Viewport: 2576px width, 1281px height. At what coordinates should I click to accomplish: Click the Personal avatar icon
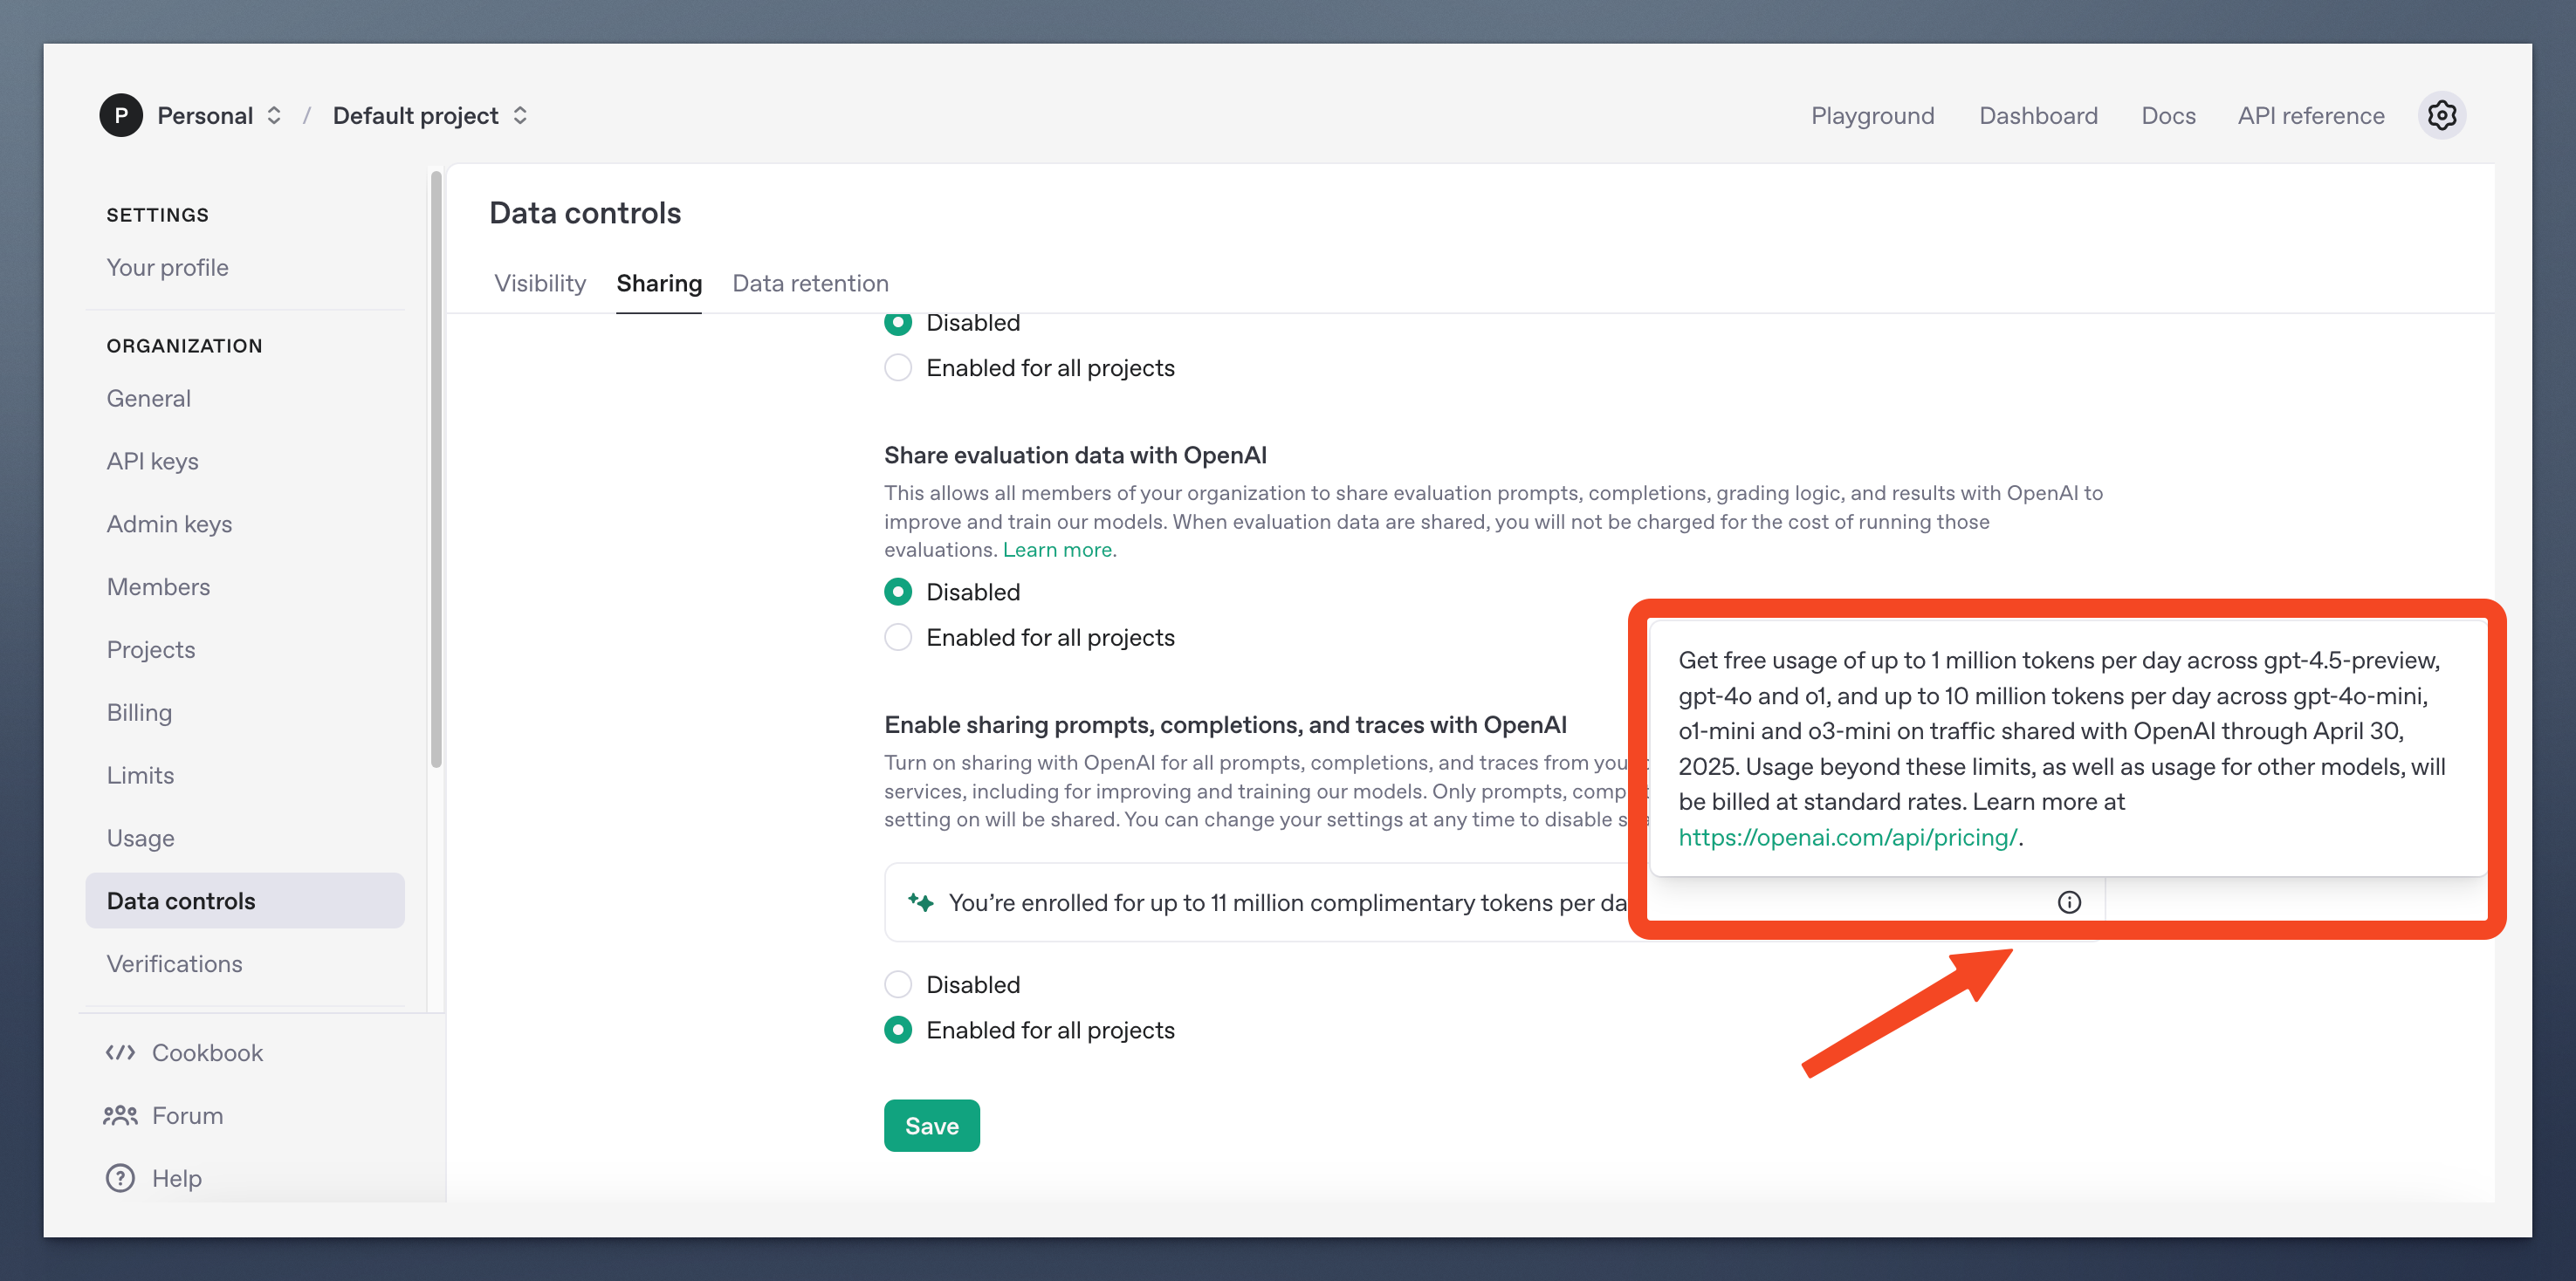(121, 116)
